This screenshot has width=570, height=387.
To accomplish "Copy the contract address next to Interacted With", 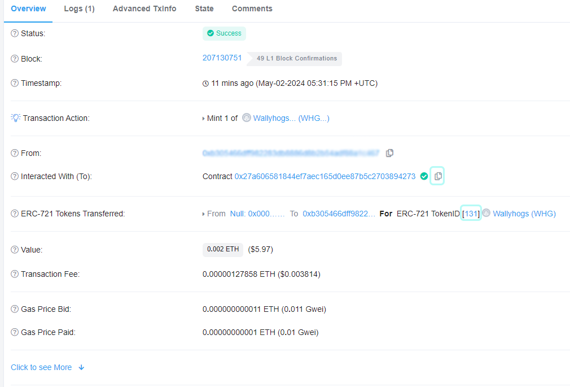I will [437, 176].
